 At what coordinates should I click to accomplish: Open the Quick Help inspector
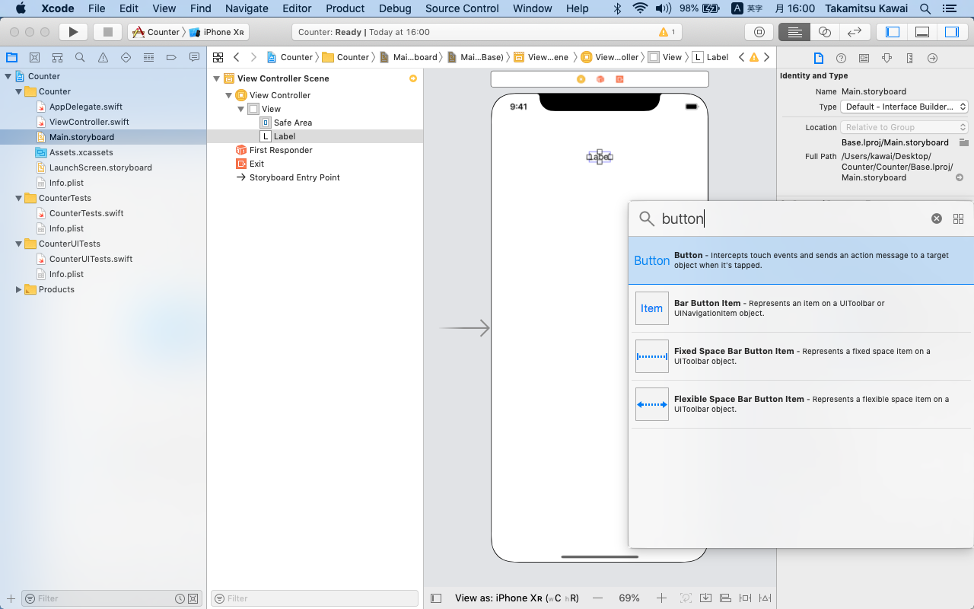[x=841, y=58]
